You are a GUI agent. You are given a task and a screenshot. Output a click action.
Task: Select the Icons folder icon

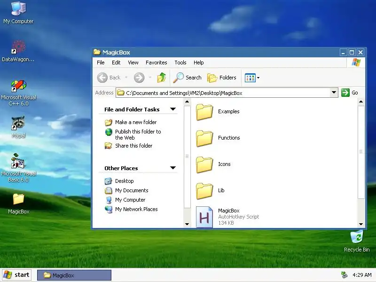(x=204, y=164)
